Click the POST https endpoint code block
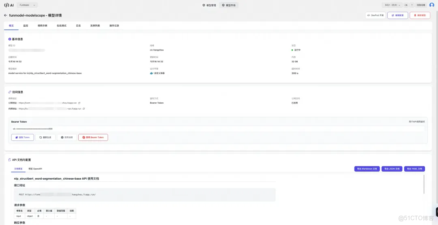The width and height of the screenshot is (438, 225). coord(145,195)
